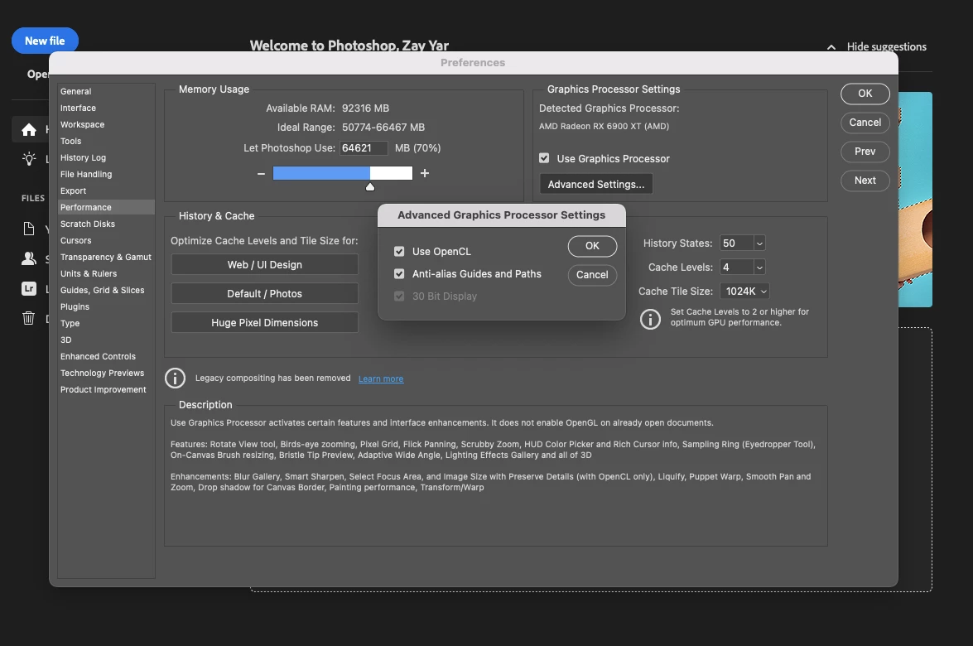Click the Cache Levels value field
973x646 pixels.
pyautogui.click(x=736, y=268)
